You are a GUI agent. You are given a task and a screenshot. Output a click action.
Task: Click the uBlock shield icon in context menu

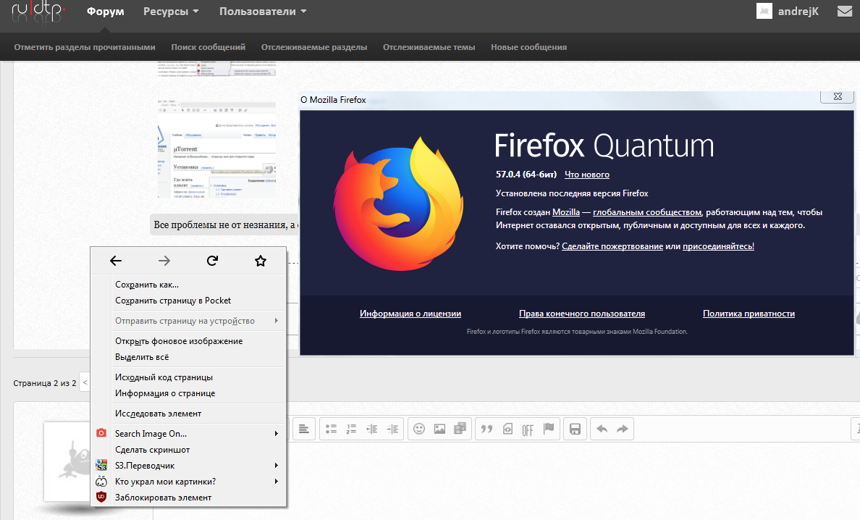(101, 497)
